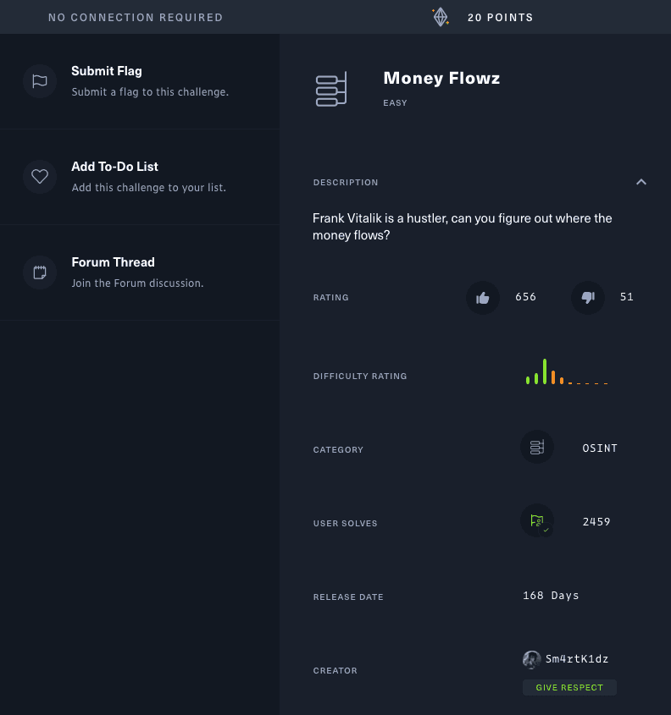Viewport: 671px width, 715px height.
Task: Click 'Add this challenge to your list.' subtitle
Action: (148, 187)
